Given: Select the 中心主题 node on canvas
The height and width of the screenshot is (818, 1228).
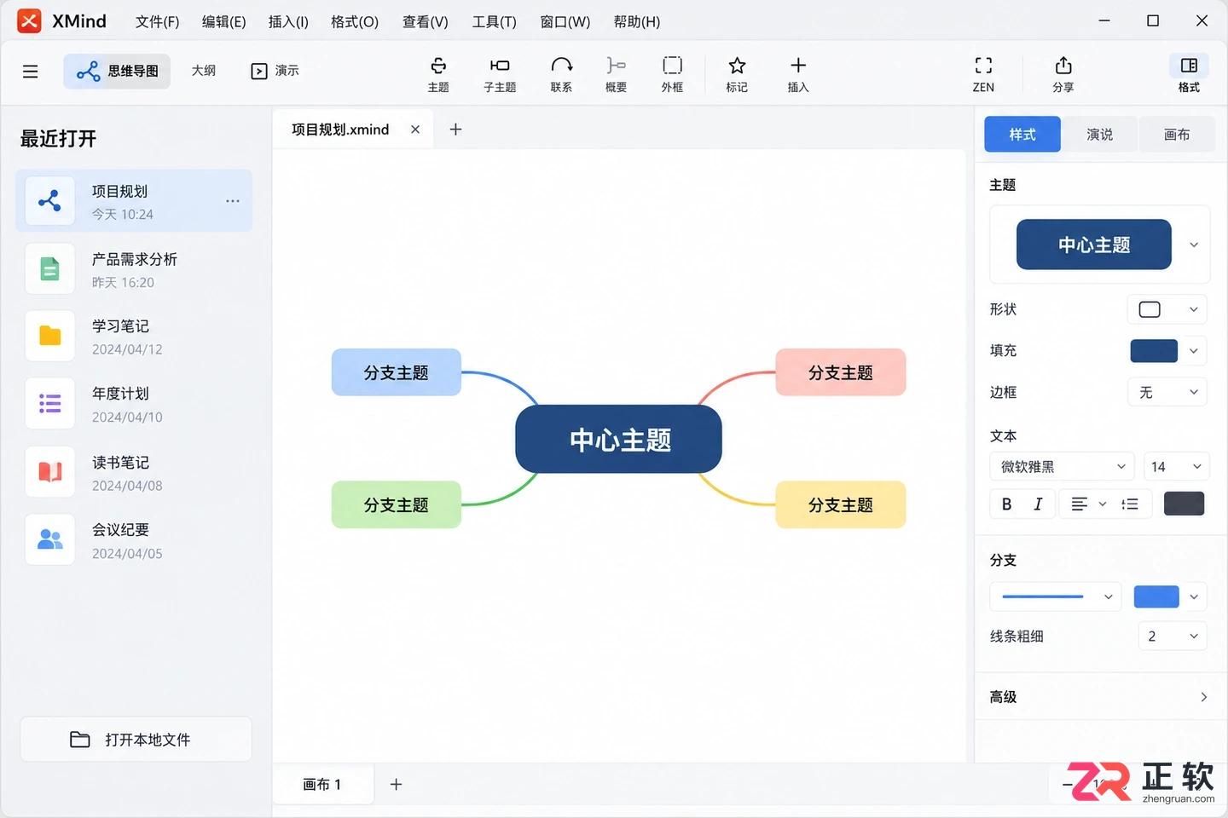Looking at the screenshot, I should 619,440.
